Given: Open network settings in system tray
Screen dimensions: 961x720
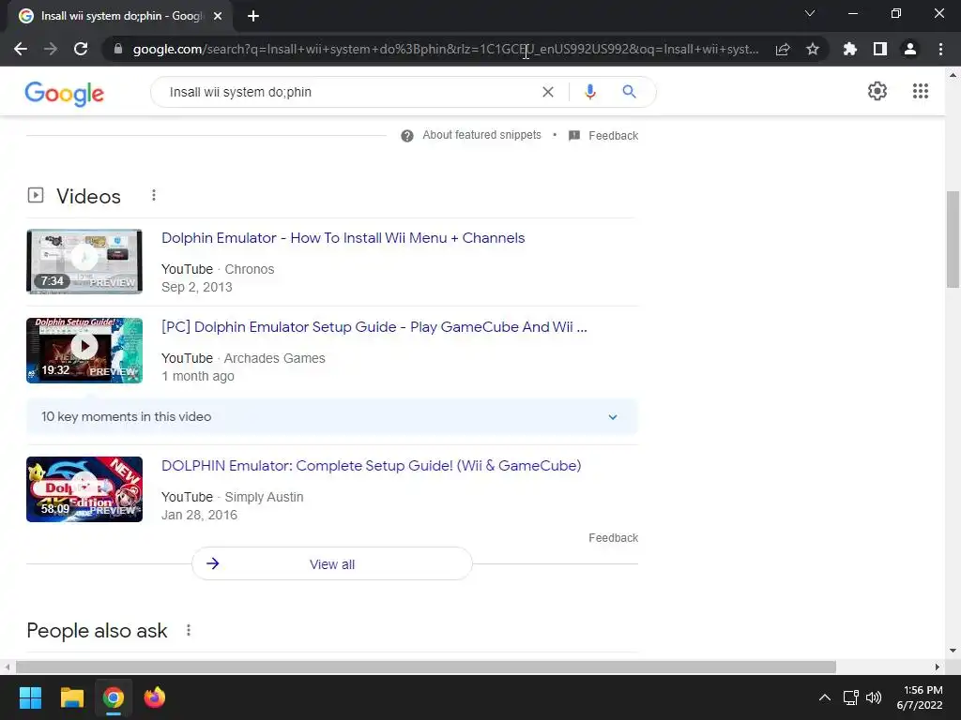Looking at the screenshot, I should coord(850,697).
